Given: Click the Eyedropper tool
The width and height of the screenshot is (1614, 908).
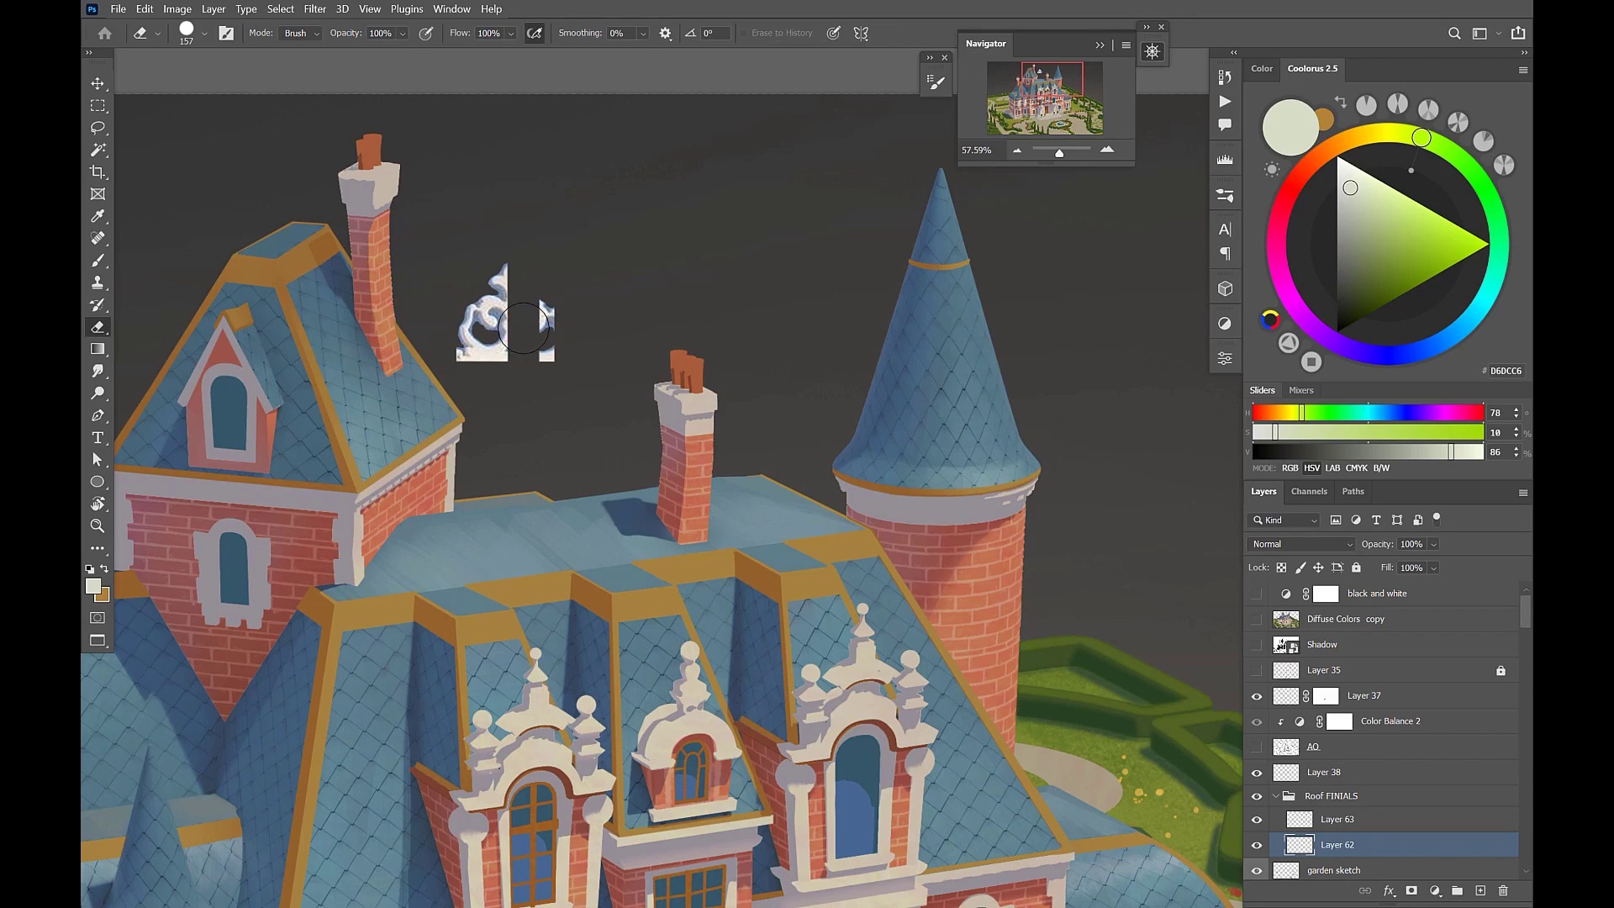Looking at the screenshot, I should [x=98, y=216].
